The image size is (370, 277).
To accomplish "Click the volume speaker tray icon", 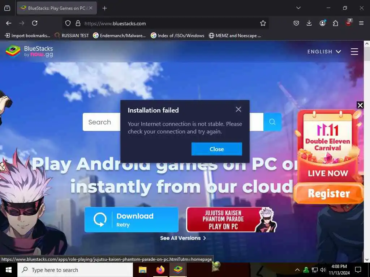I will 323,270.
